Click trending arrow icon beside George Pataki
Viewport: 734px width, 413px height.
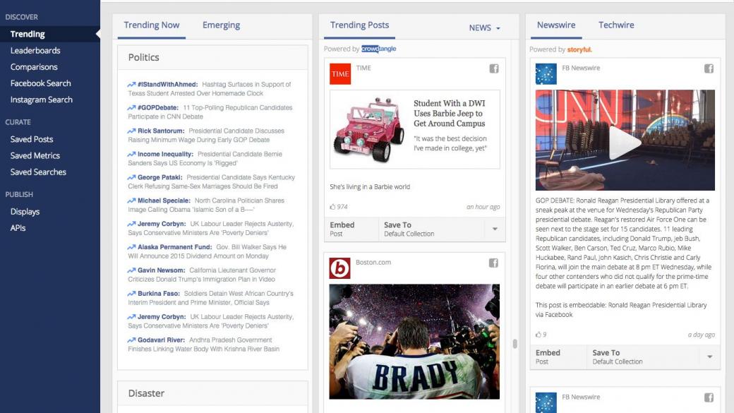pyautogui.click(x=131, y=177)
